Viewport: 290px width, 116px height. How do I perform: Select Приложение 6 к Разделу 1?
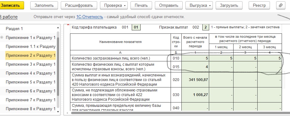click(31, 91)
